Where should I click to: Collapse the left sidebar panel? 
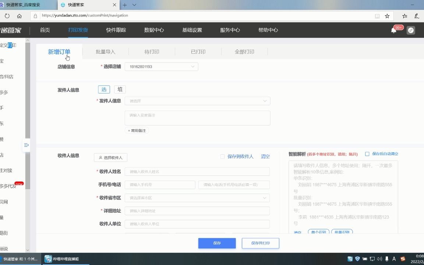click(26, 146)
